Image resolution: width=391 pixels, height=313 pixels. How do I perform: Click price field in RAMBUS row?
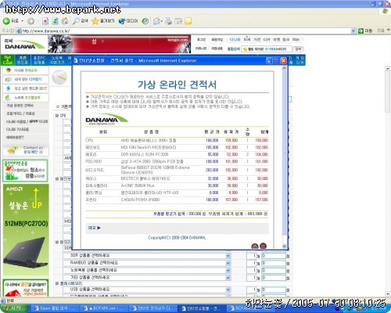point(274,263)
